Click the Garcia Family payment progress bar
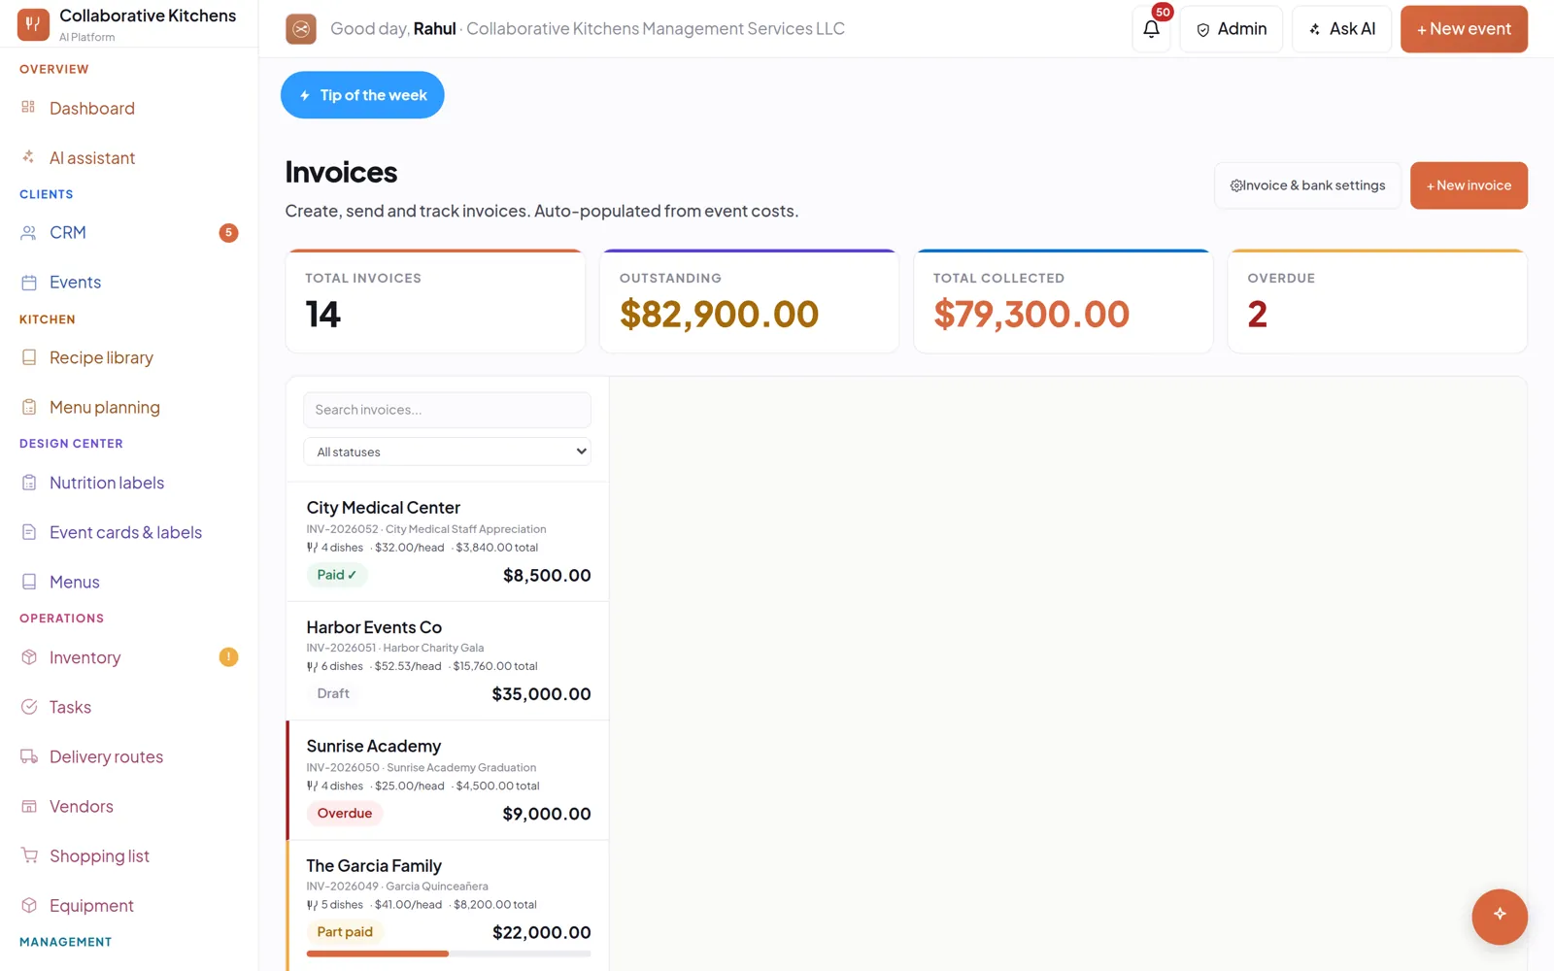1554x971 pixels. pos(449,954)
